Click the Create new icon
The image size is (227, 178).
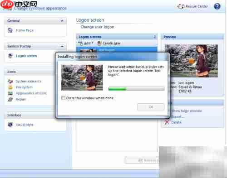point(99,43)
